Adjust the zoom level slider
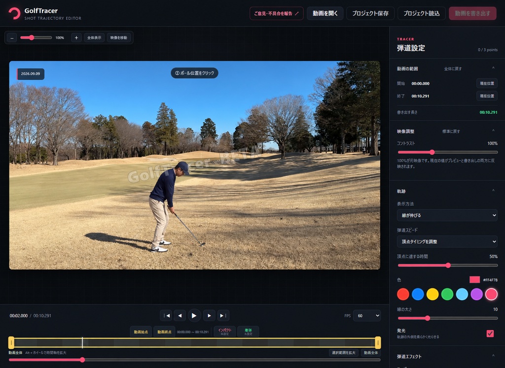Image resolution: width=505 pixels, height=368 pixels. tap(36, 37)
